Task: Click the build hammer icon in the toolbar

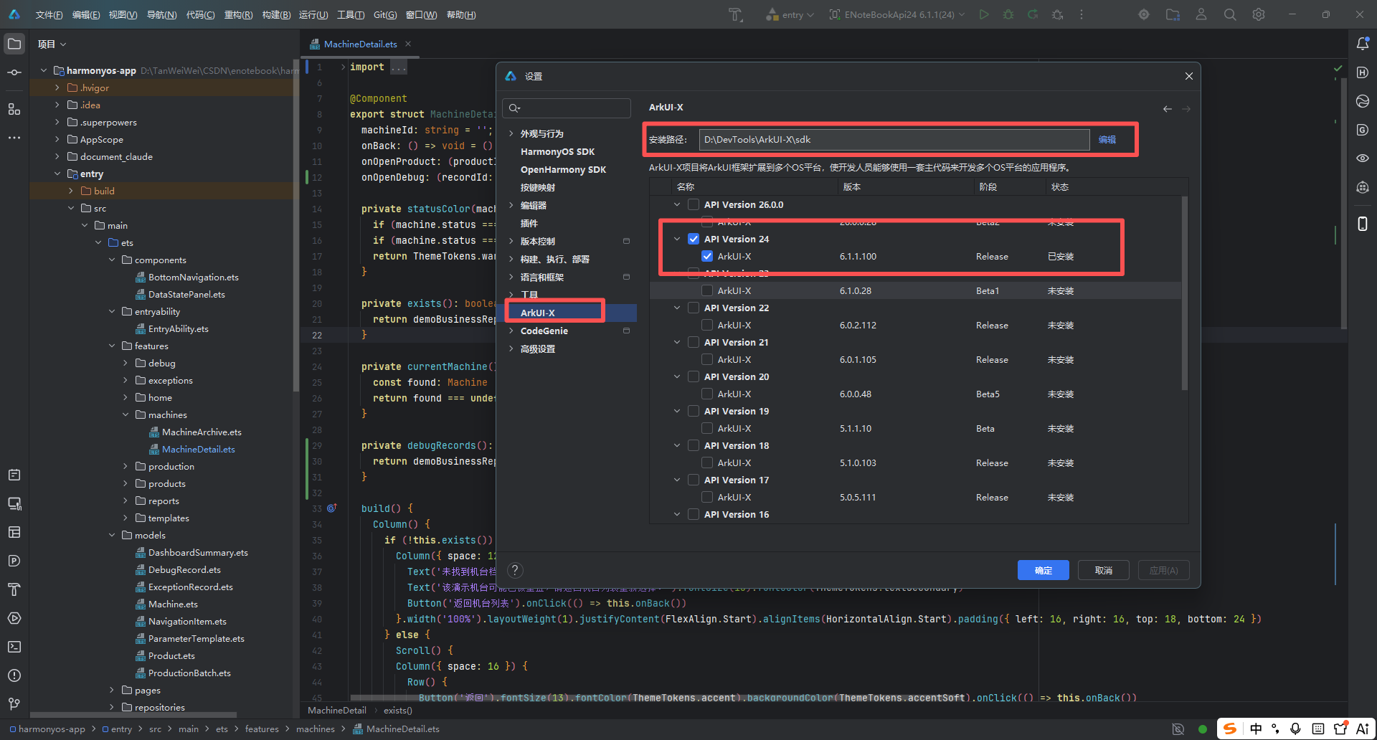Action: pyautogui.click(x=736, y=14)
